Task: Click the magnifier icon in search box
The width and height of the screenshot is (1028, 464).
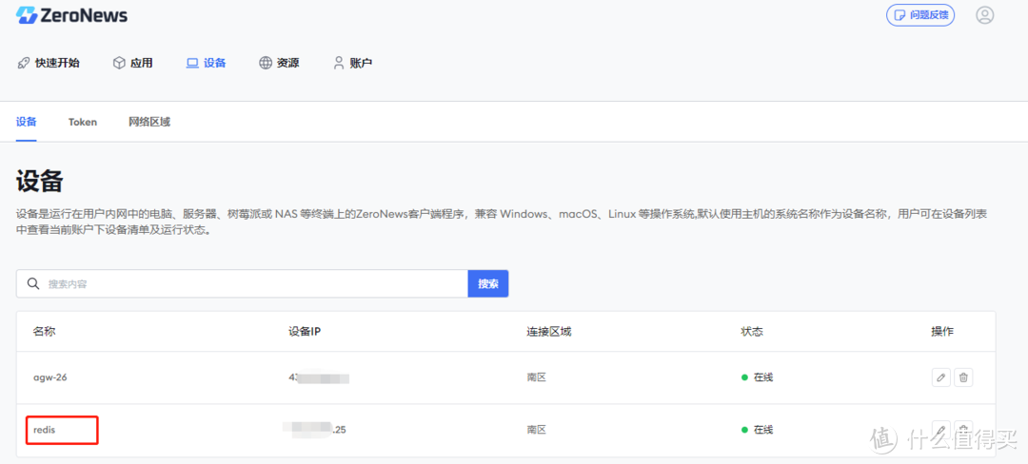Action: 32,284
